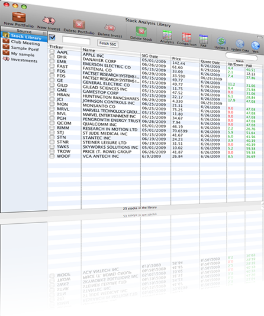This screenshot has width=264, height=316.
Task: Select the GAMESTOP CORP row
Action: click(x=101, y=92)
